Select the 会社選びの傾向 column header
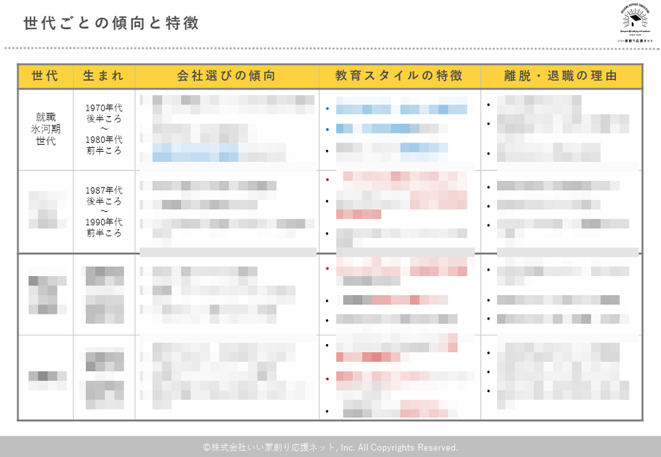The image size is (661, 457). click(x=227, y=76)
